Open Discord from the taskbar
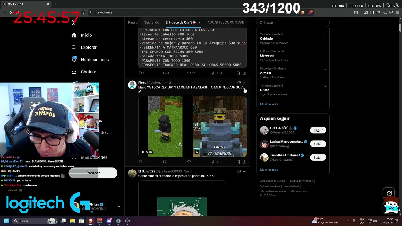 tap(109, 221)
